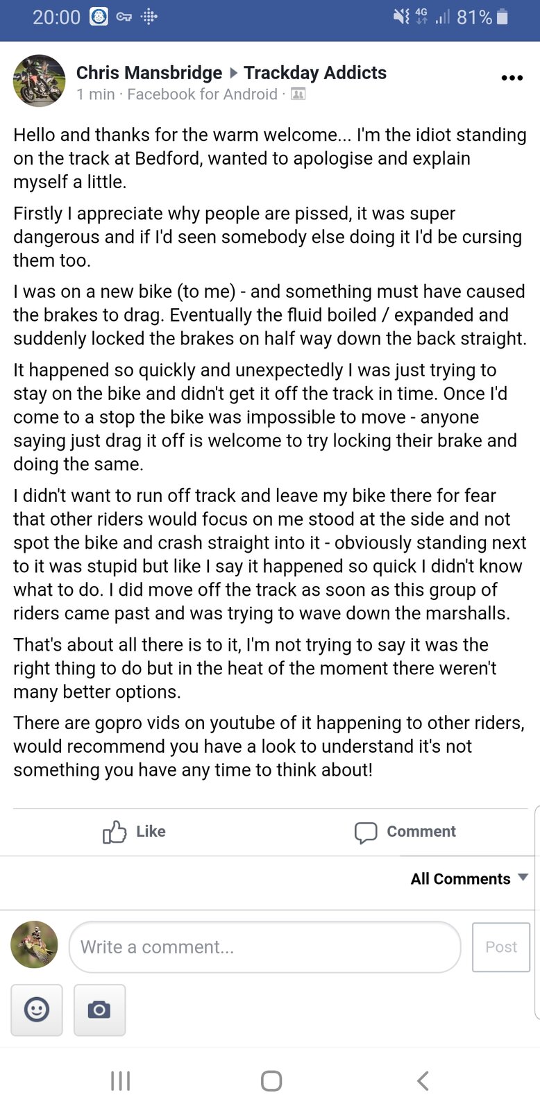Tap the thumbs-up Like icon
This screenshot has width=540, height=1111.
(x=115, y=832)
